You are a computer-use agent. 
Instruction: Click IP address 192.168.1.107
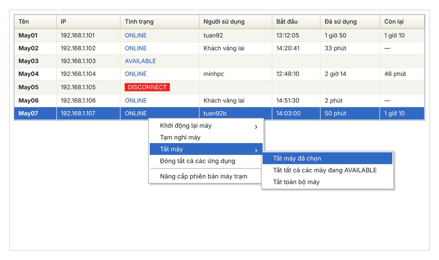coord(78,114)
